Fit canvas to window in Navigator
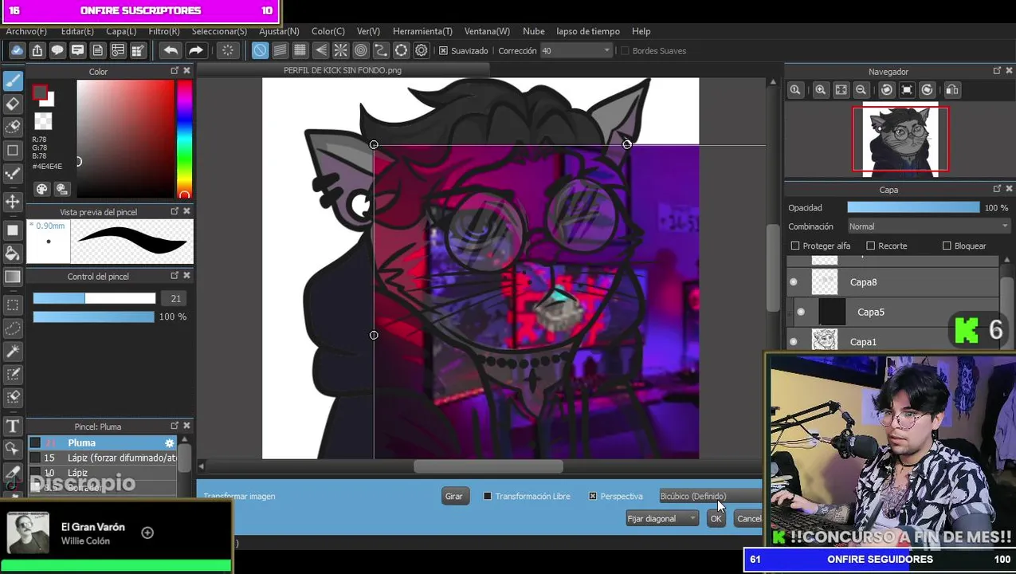The width and height of the screenshot is (1016, 574). click(841, 90)
